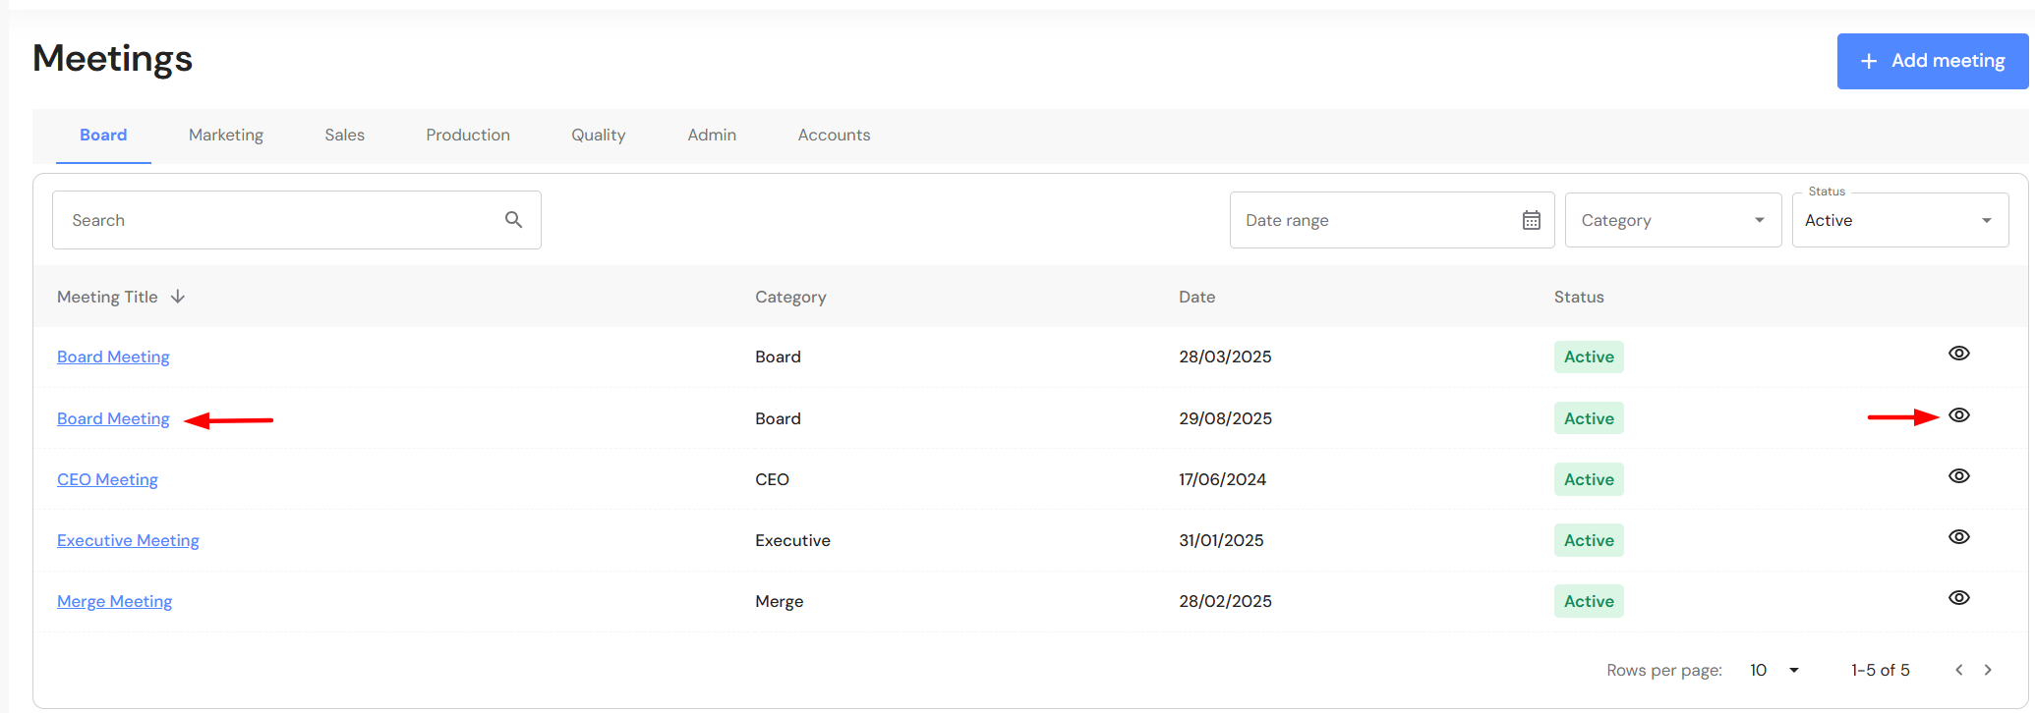
Task: View the Executive Meeting eye icon
Action: (x=1958, y=537)
